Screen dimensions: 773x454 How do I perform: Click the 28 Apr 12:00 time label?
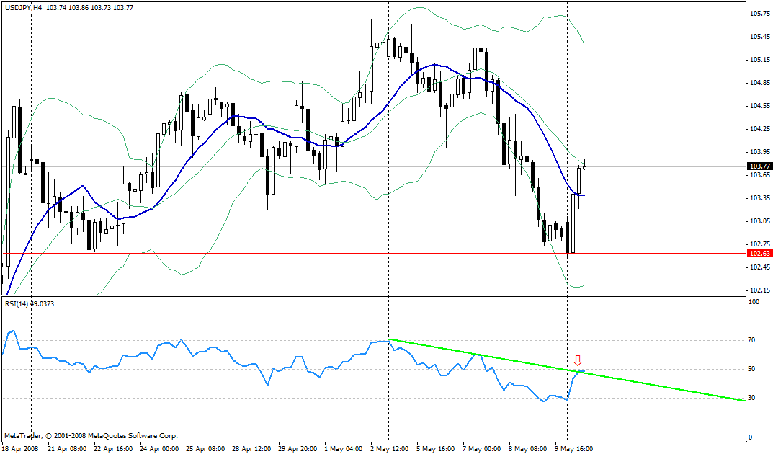[253, 448]
